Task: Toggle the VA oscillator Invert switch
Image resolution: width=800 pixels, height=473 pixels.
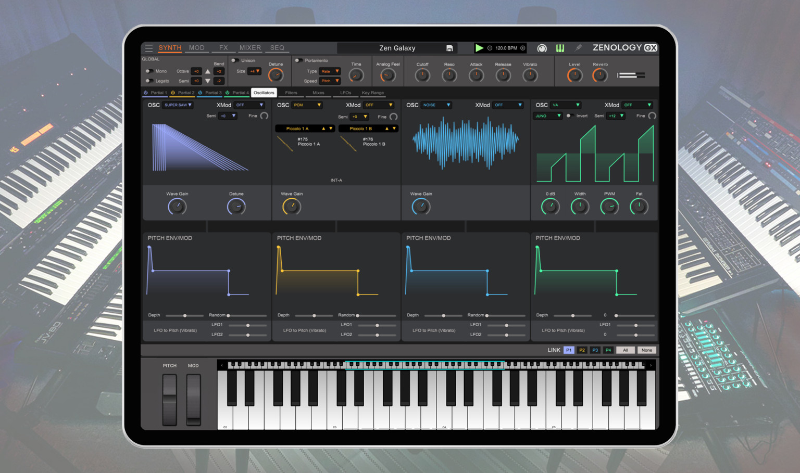Action: pos(570,116)
